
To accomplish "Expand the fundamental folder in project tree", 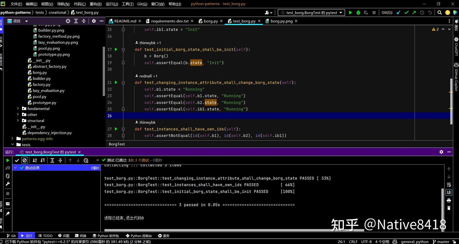I will (x=18, y=108).
